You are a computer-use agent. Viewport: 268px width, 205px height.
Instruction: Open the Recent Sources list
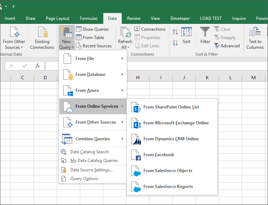94,46
